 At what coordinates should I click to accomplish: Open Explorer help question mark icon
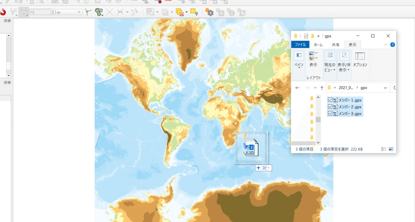point(393,45)
